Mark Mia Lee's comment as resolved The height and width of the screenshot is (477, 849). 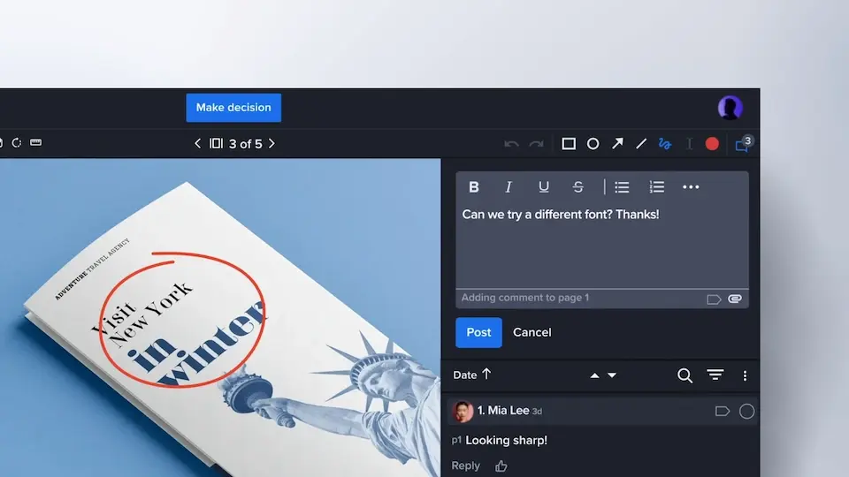(747, 411)
